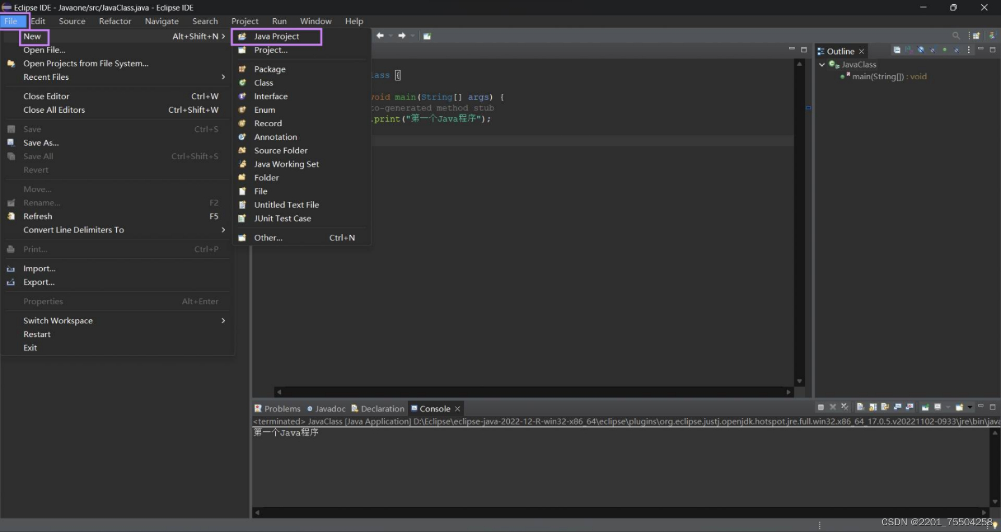Open the Open Console dropdown arrow
1001x532 pixels.
pos(970,407)
